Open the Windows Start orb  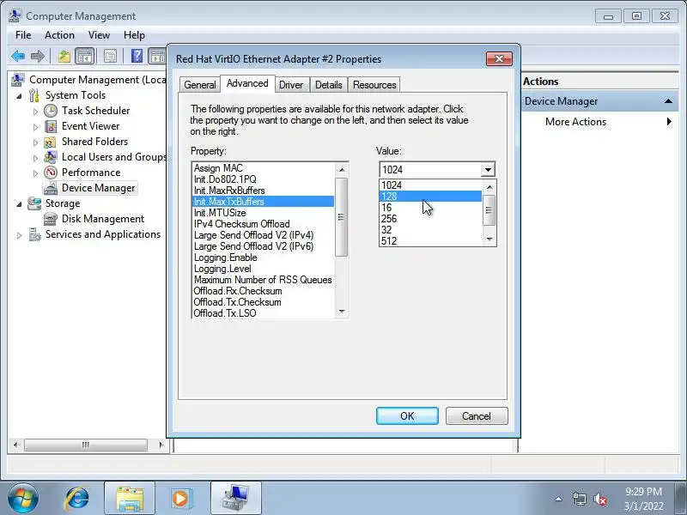click(x=23, y=499)
